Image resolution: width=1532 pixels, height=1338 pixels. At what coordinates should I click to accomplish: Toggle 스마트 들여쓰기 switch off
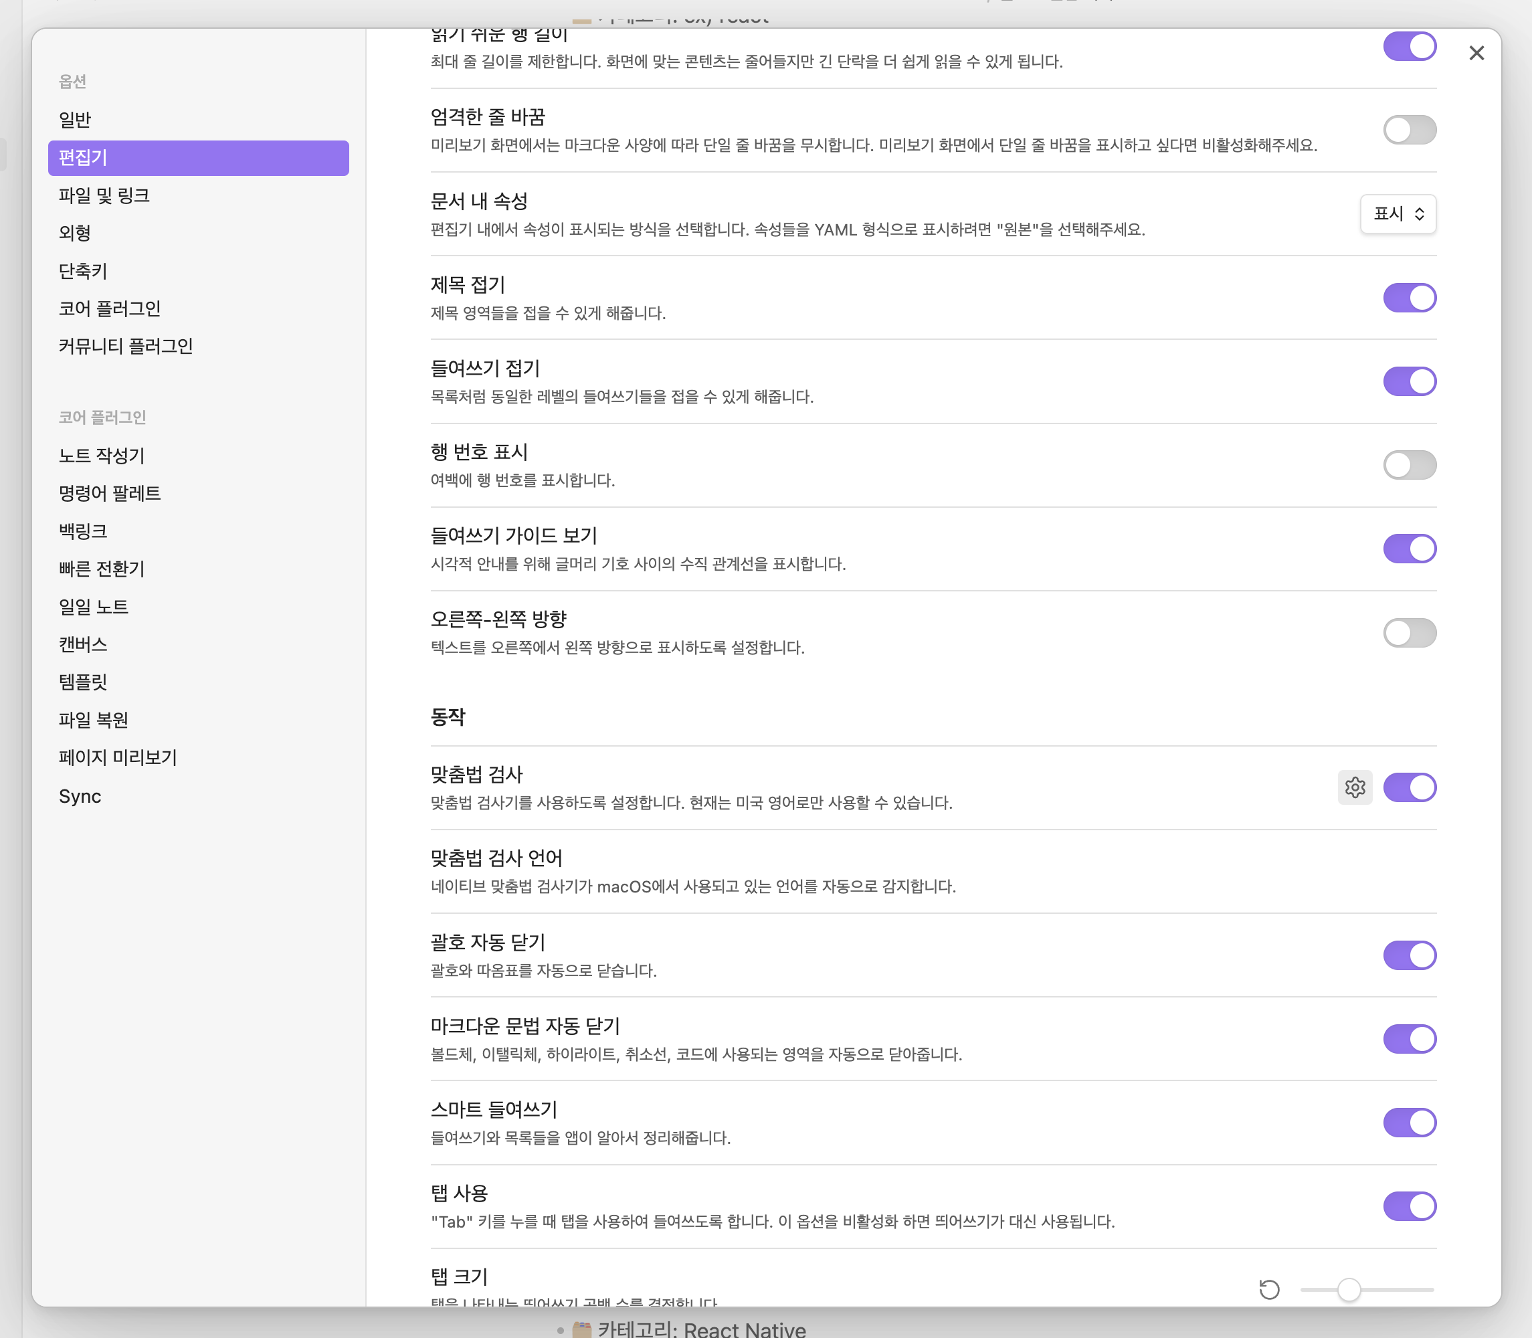point(1409,1122)
